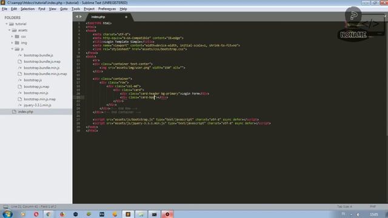Open the PHP syntax selector
This screenshot has height=218, width=388.
point(373,206)
